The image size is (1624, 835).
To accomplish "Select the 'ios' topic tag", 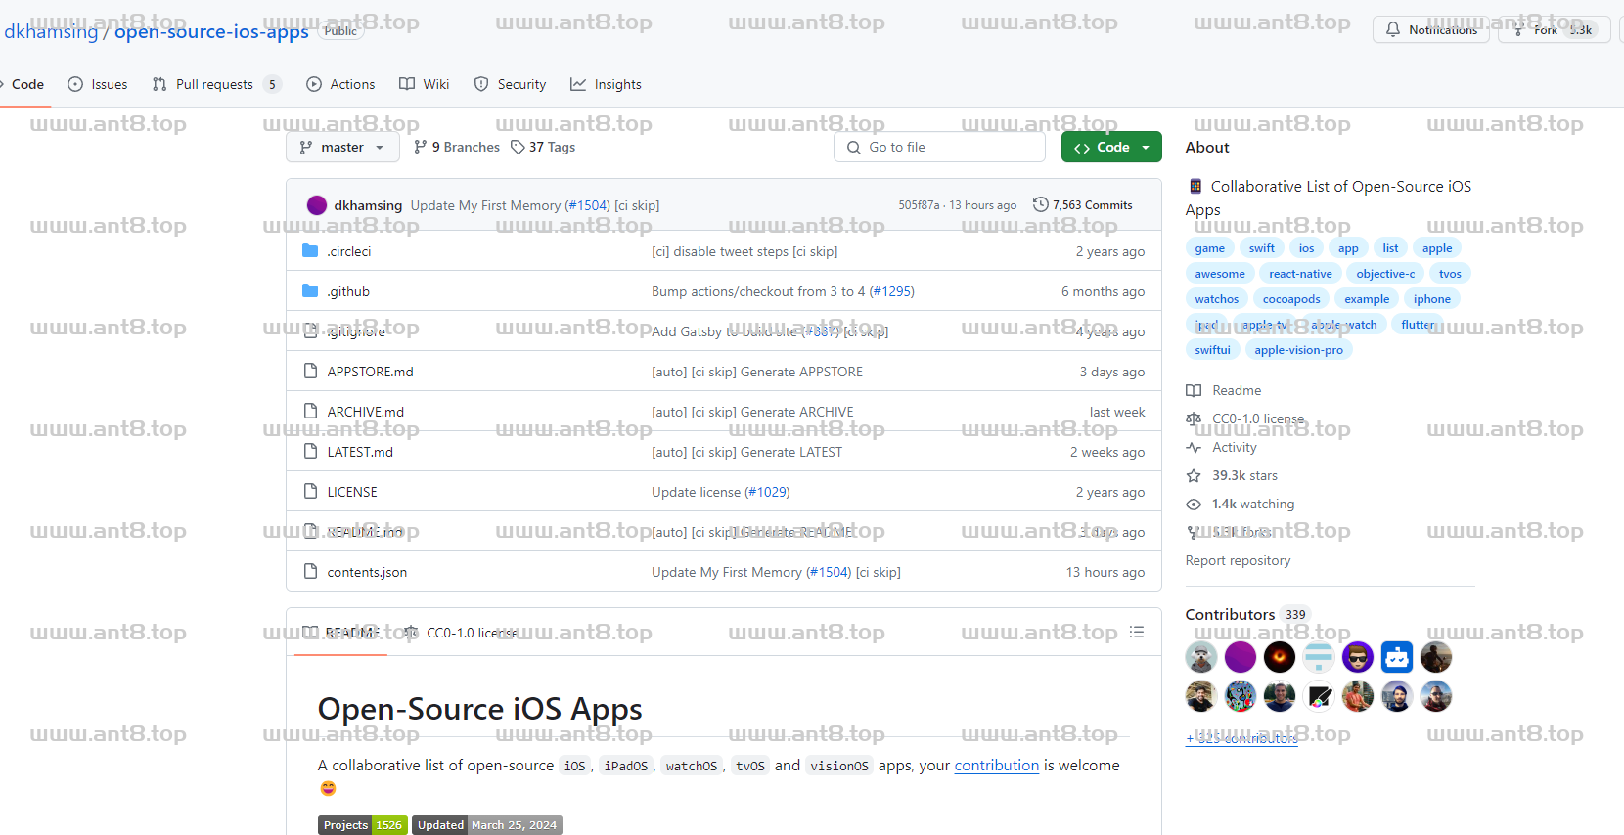I will tap(1306, 248).
